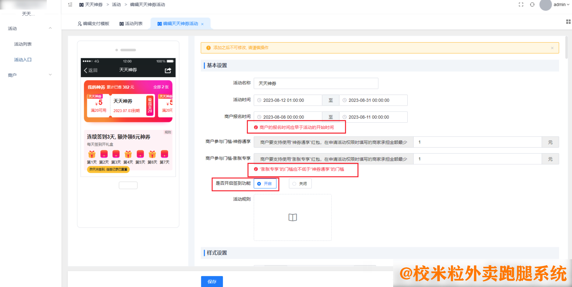Collapse the sidebar menu icon
This screenshot has height=287, width=572.
pos(70,4)
